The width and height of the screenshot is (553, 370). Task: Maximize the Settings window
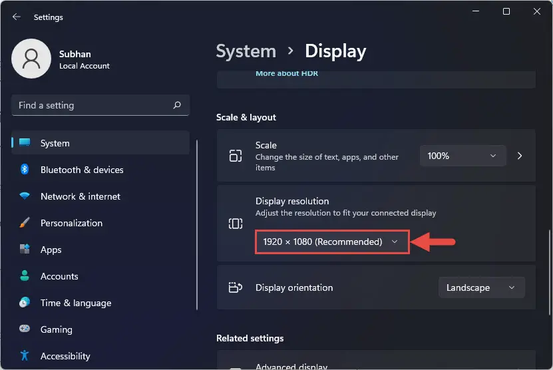click(506, 11)
